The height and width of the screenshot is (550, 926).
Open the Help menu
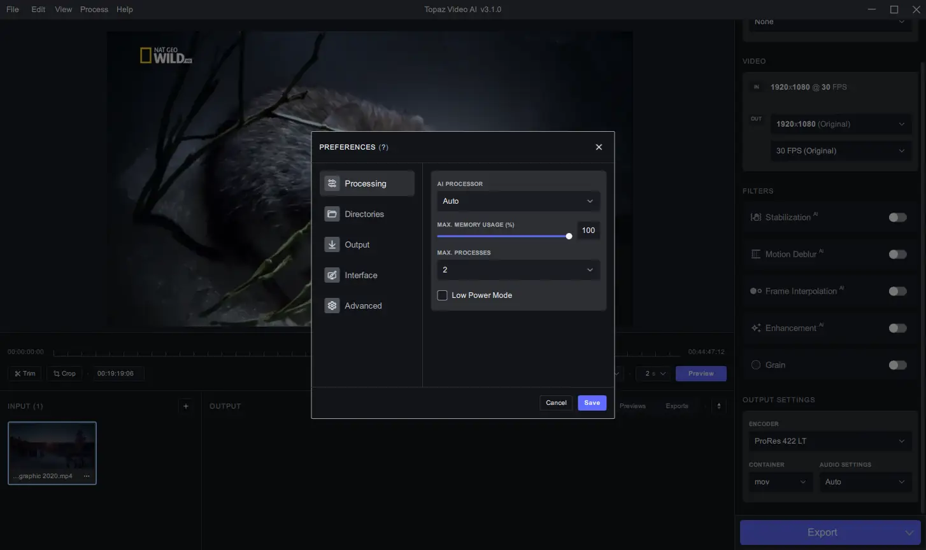[125, 10]
